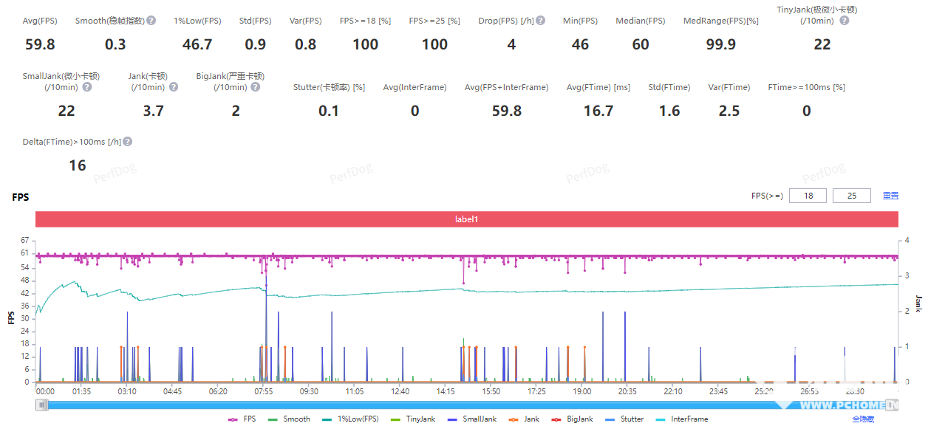Hide the Smooth series in legend
Viewport: 928px width, 426px height.
(290, 419)
